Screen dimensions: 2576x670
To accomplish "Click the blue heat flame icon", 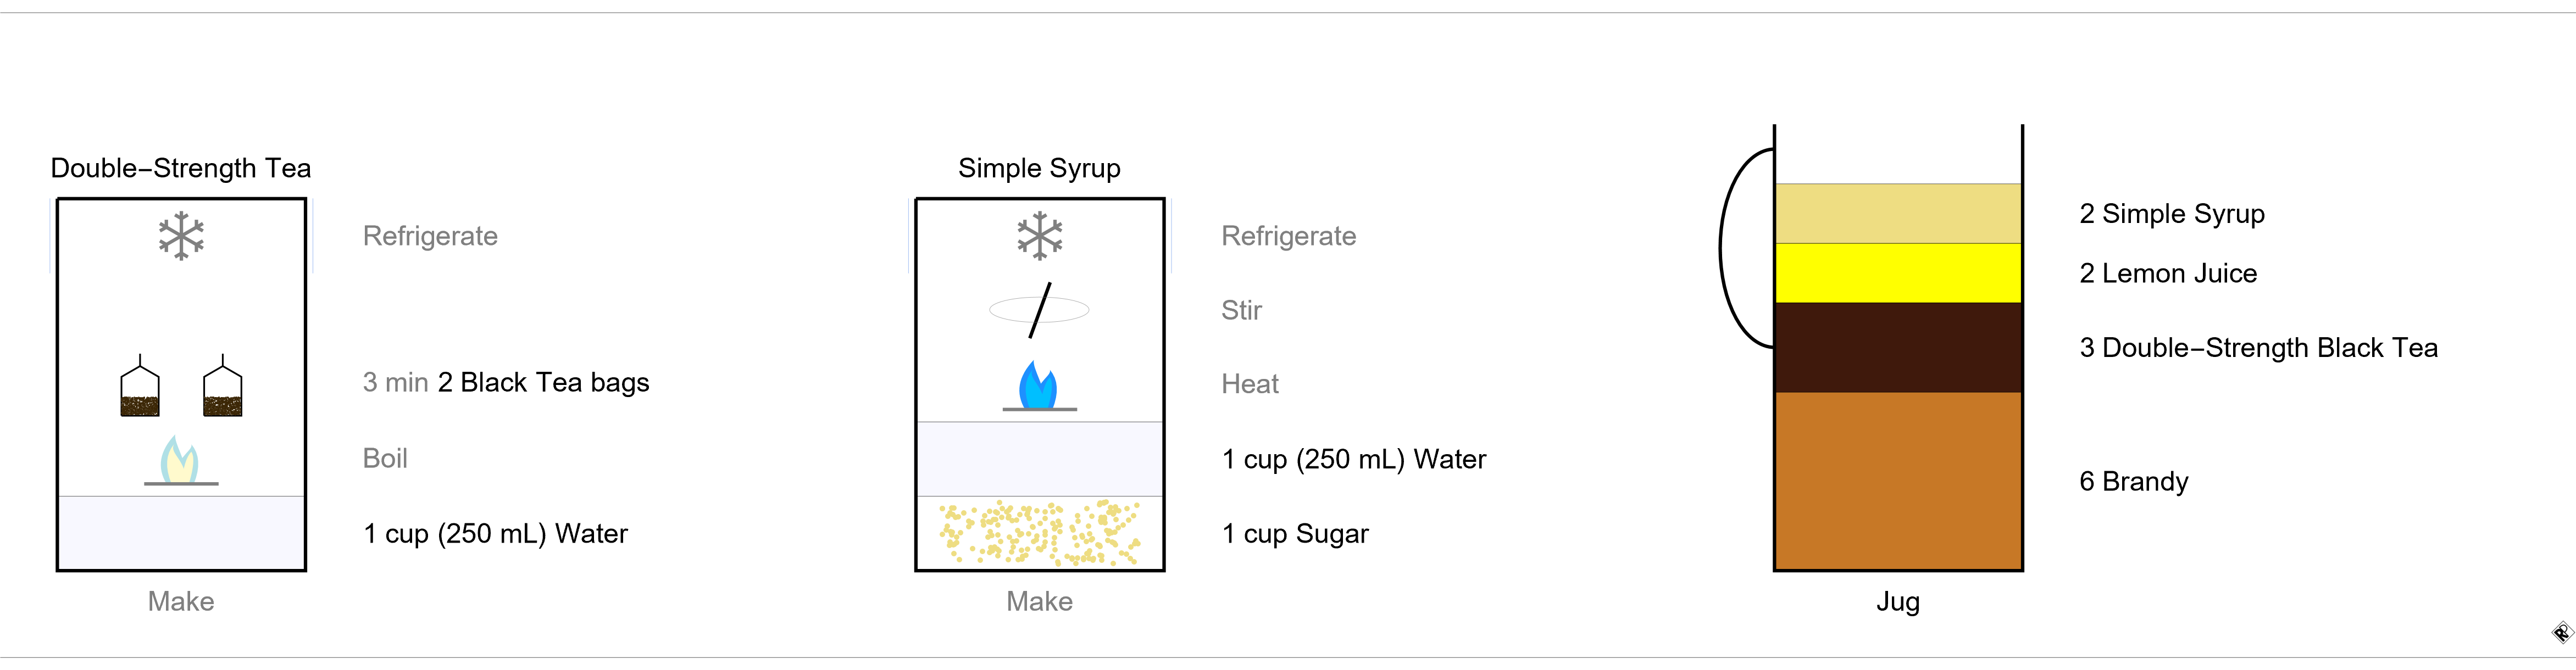I will [x=1039, y=386].
